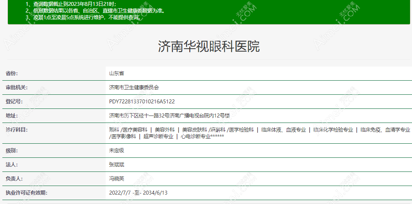Select legal person name 张斌斌

[116, 165]
